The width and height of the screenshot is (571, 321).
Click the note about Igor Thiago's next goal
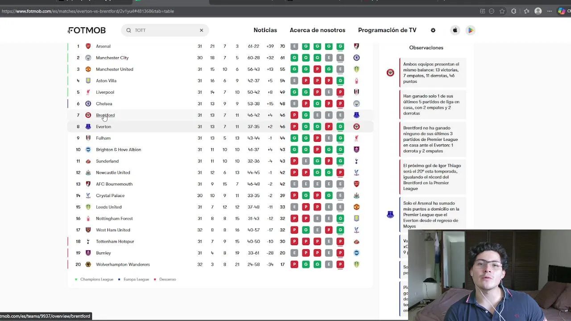432,177
